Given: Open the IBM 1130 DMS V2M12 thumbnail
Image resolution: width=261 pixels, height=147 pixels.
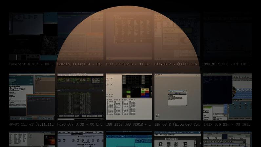Looking at the screenshot, I should [129, 97].
